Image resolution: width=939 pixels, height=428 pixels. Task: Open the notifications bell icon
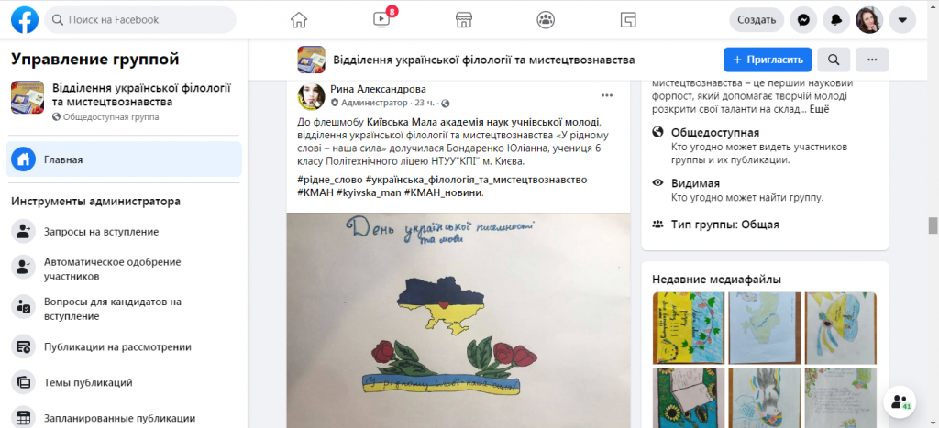click(x=836, y=20)
